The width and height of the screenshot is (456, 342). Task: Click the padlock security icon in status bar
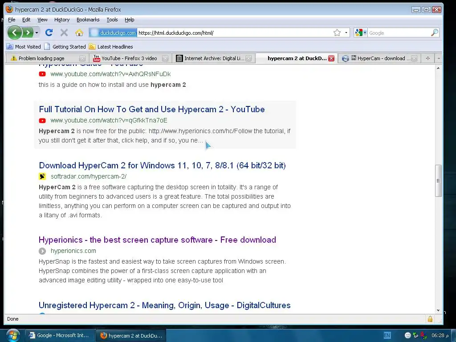(x=430, y=319)
